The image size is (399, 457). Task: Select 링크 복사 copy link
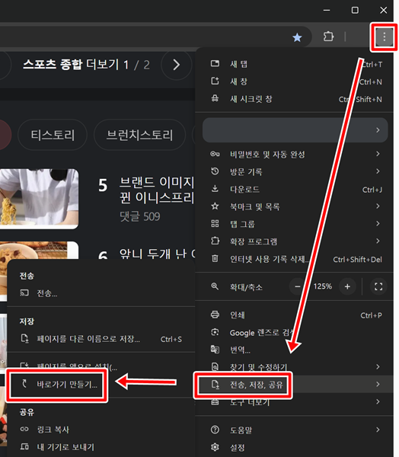point(101,430)
